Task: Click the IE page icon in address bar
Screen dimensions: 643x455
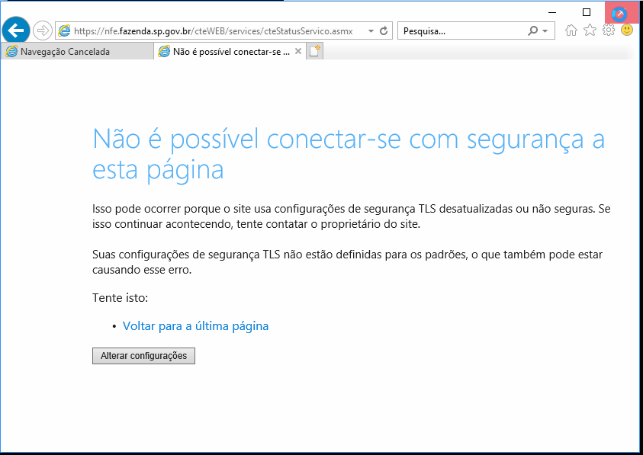Action: [x=64, y=30]
